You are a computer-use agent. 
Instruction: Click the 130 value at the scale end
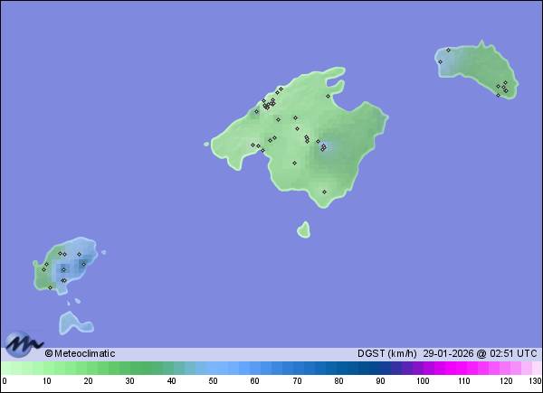pyautogui.click(x=535, y=382)
